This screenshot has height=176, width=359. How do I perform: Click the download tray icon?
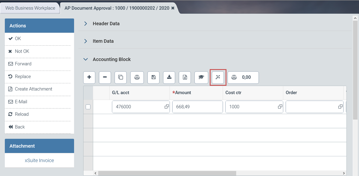(169, 77)
